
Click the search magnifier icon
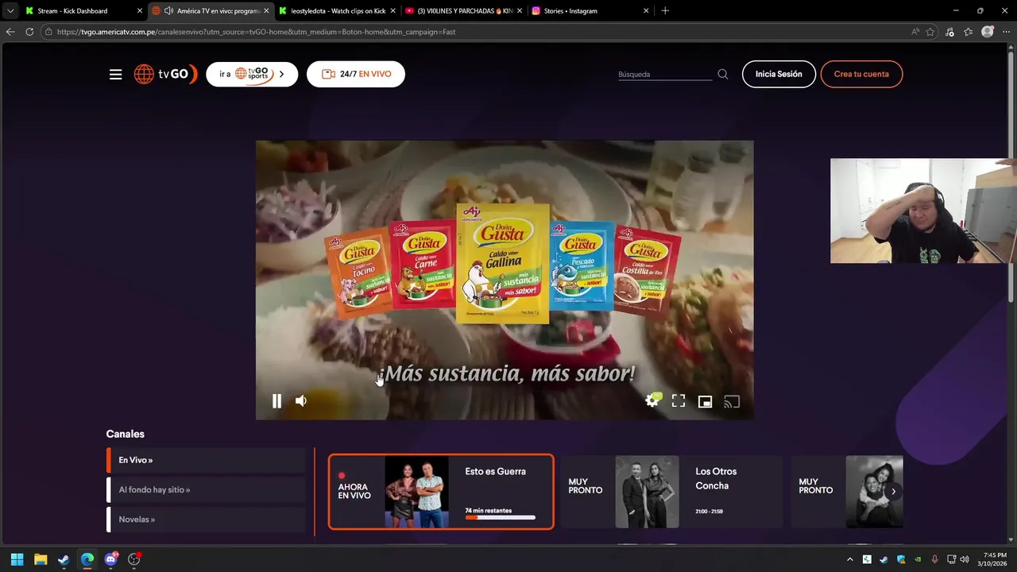pos(722,74)
